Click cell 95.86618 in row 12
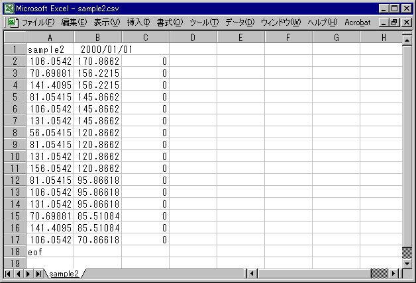 coord(97,181)
